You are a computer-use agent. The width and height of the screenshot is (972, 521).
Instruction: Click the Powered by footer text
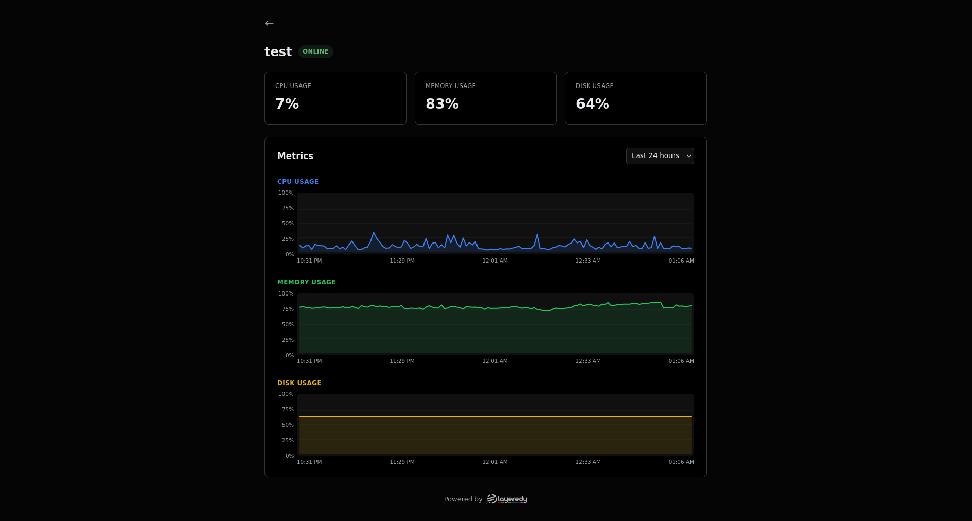(463, 499)
